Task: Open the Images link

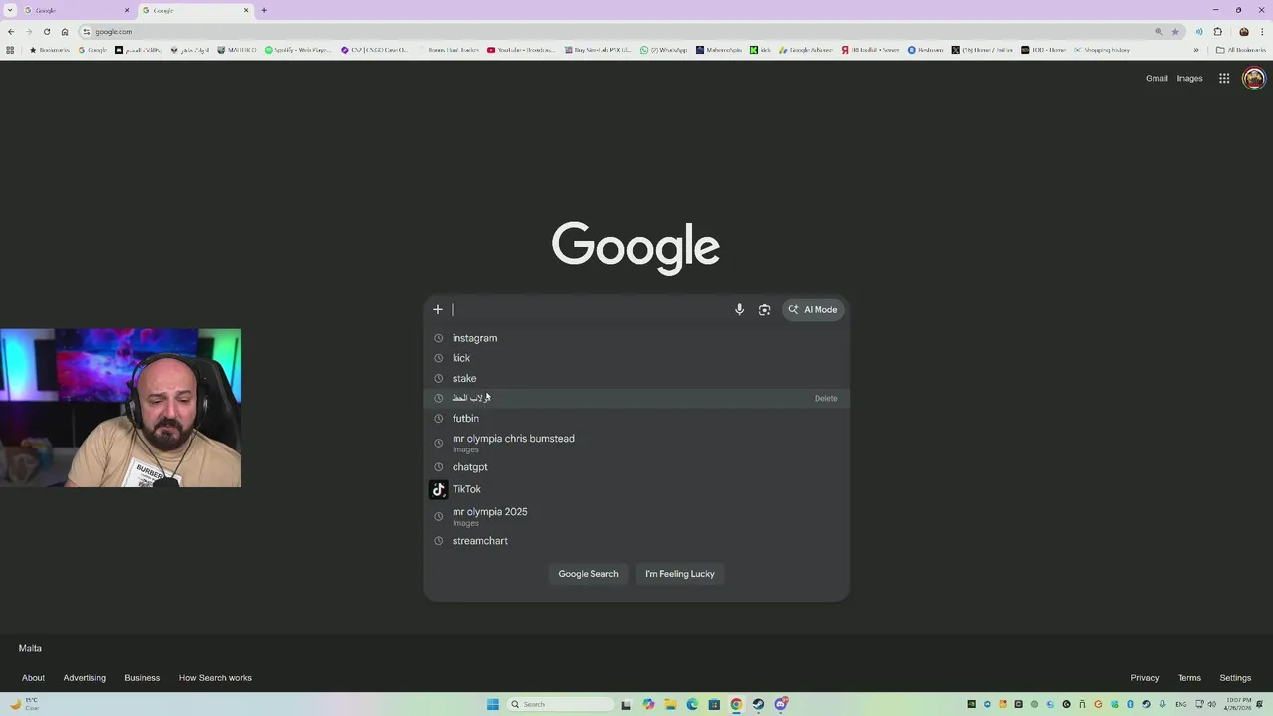Action: point(1189,78)
